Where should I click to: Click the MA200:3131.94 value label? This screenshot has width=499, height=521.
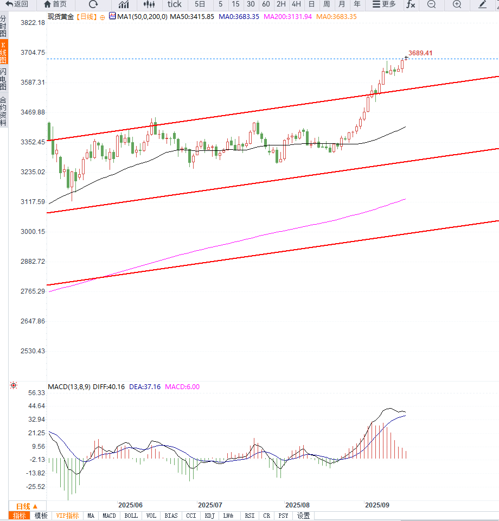[x=287, y=17]
